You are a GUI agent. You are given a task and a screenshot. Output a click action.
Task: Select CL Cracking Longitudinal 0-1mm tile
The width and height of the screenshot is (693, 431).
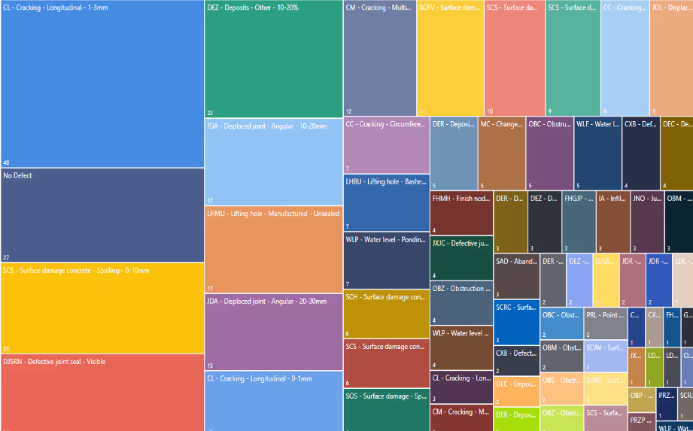click(274, 401)
